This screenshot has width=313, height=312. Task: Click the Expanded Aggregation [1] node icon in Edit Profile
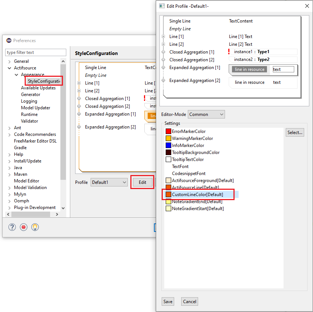click(163, 68)
